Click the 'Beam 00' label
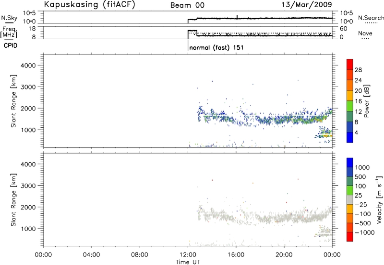 [x=187, y=5]
